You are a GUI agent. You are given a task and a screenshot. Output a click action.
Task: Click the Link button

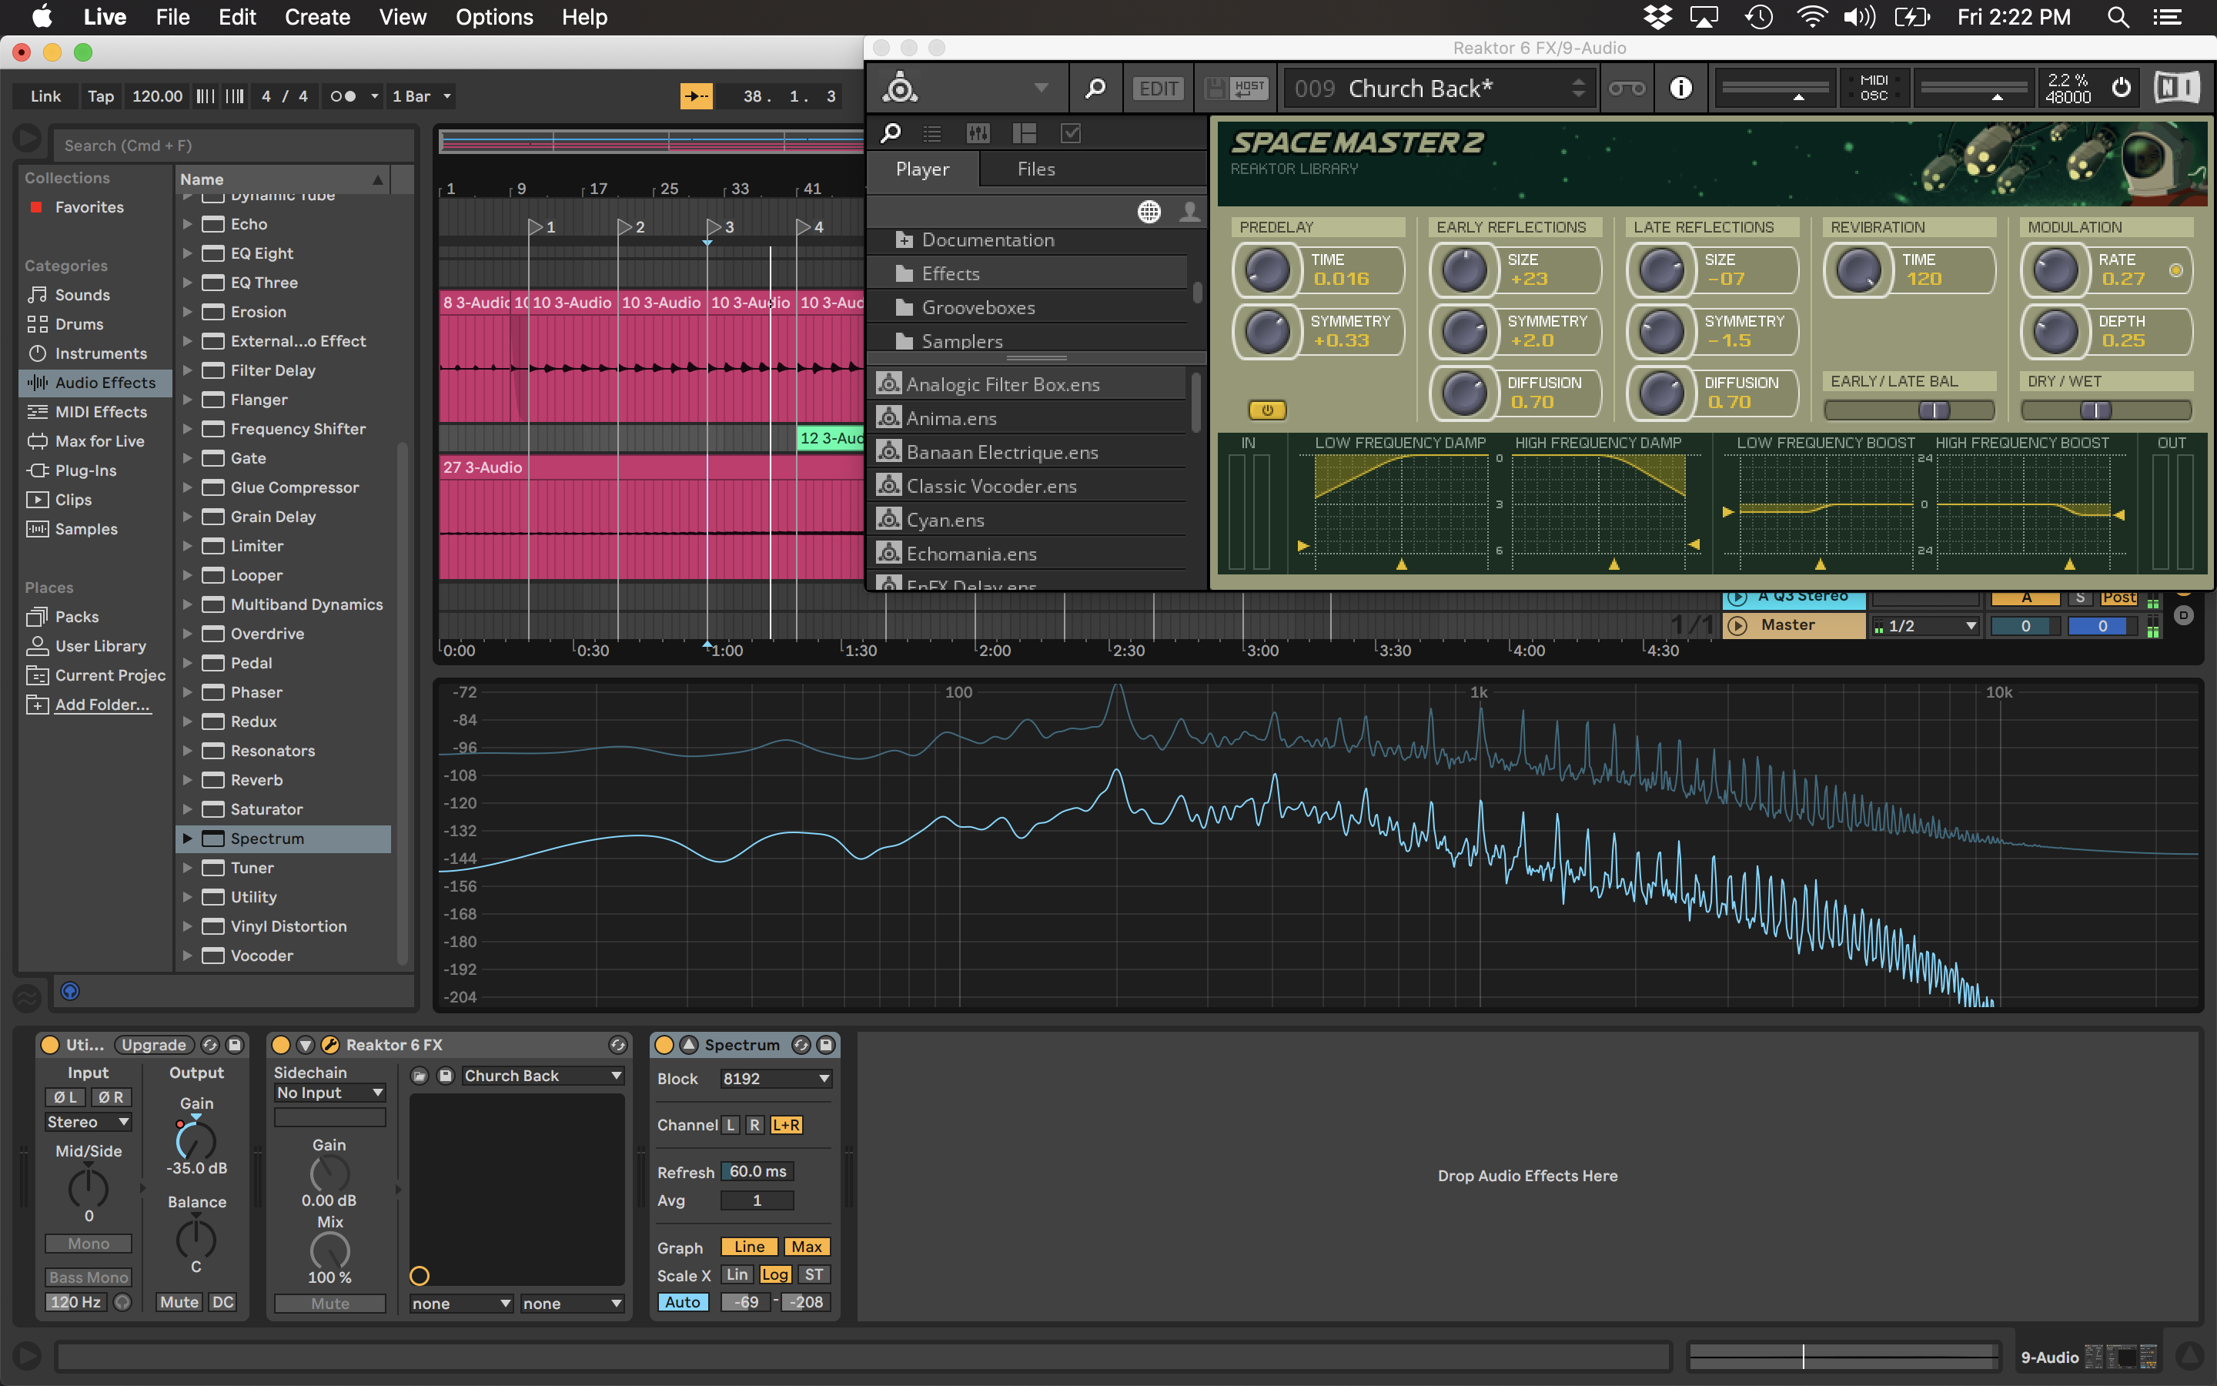46,96
